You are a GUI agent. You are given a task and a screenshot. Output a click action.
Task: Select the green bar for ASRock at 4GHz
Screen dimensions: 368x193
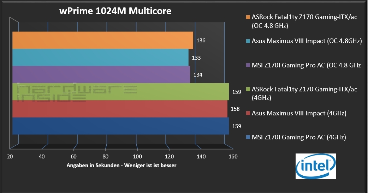[121, 91]
